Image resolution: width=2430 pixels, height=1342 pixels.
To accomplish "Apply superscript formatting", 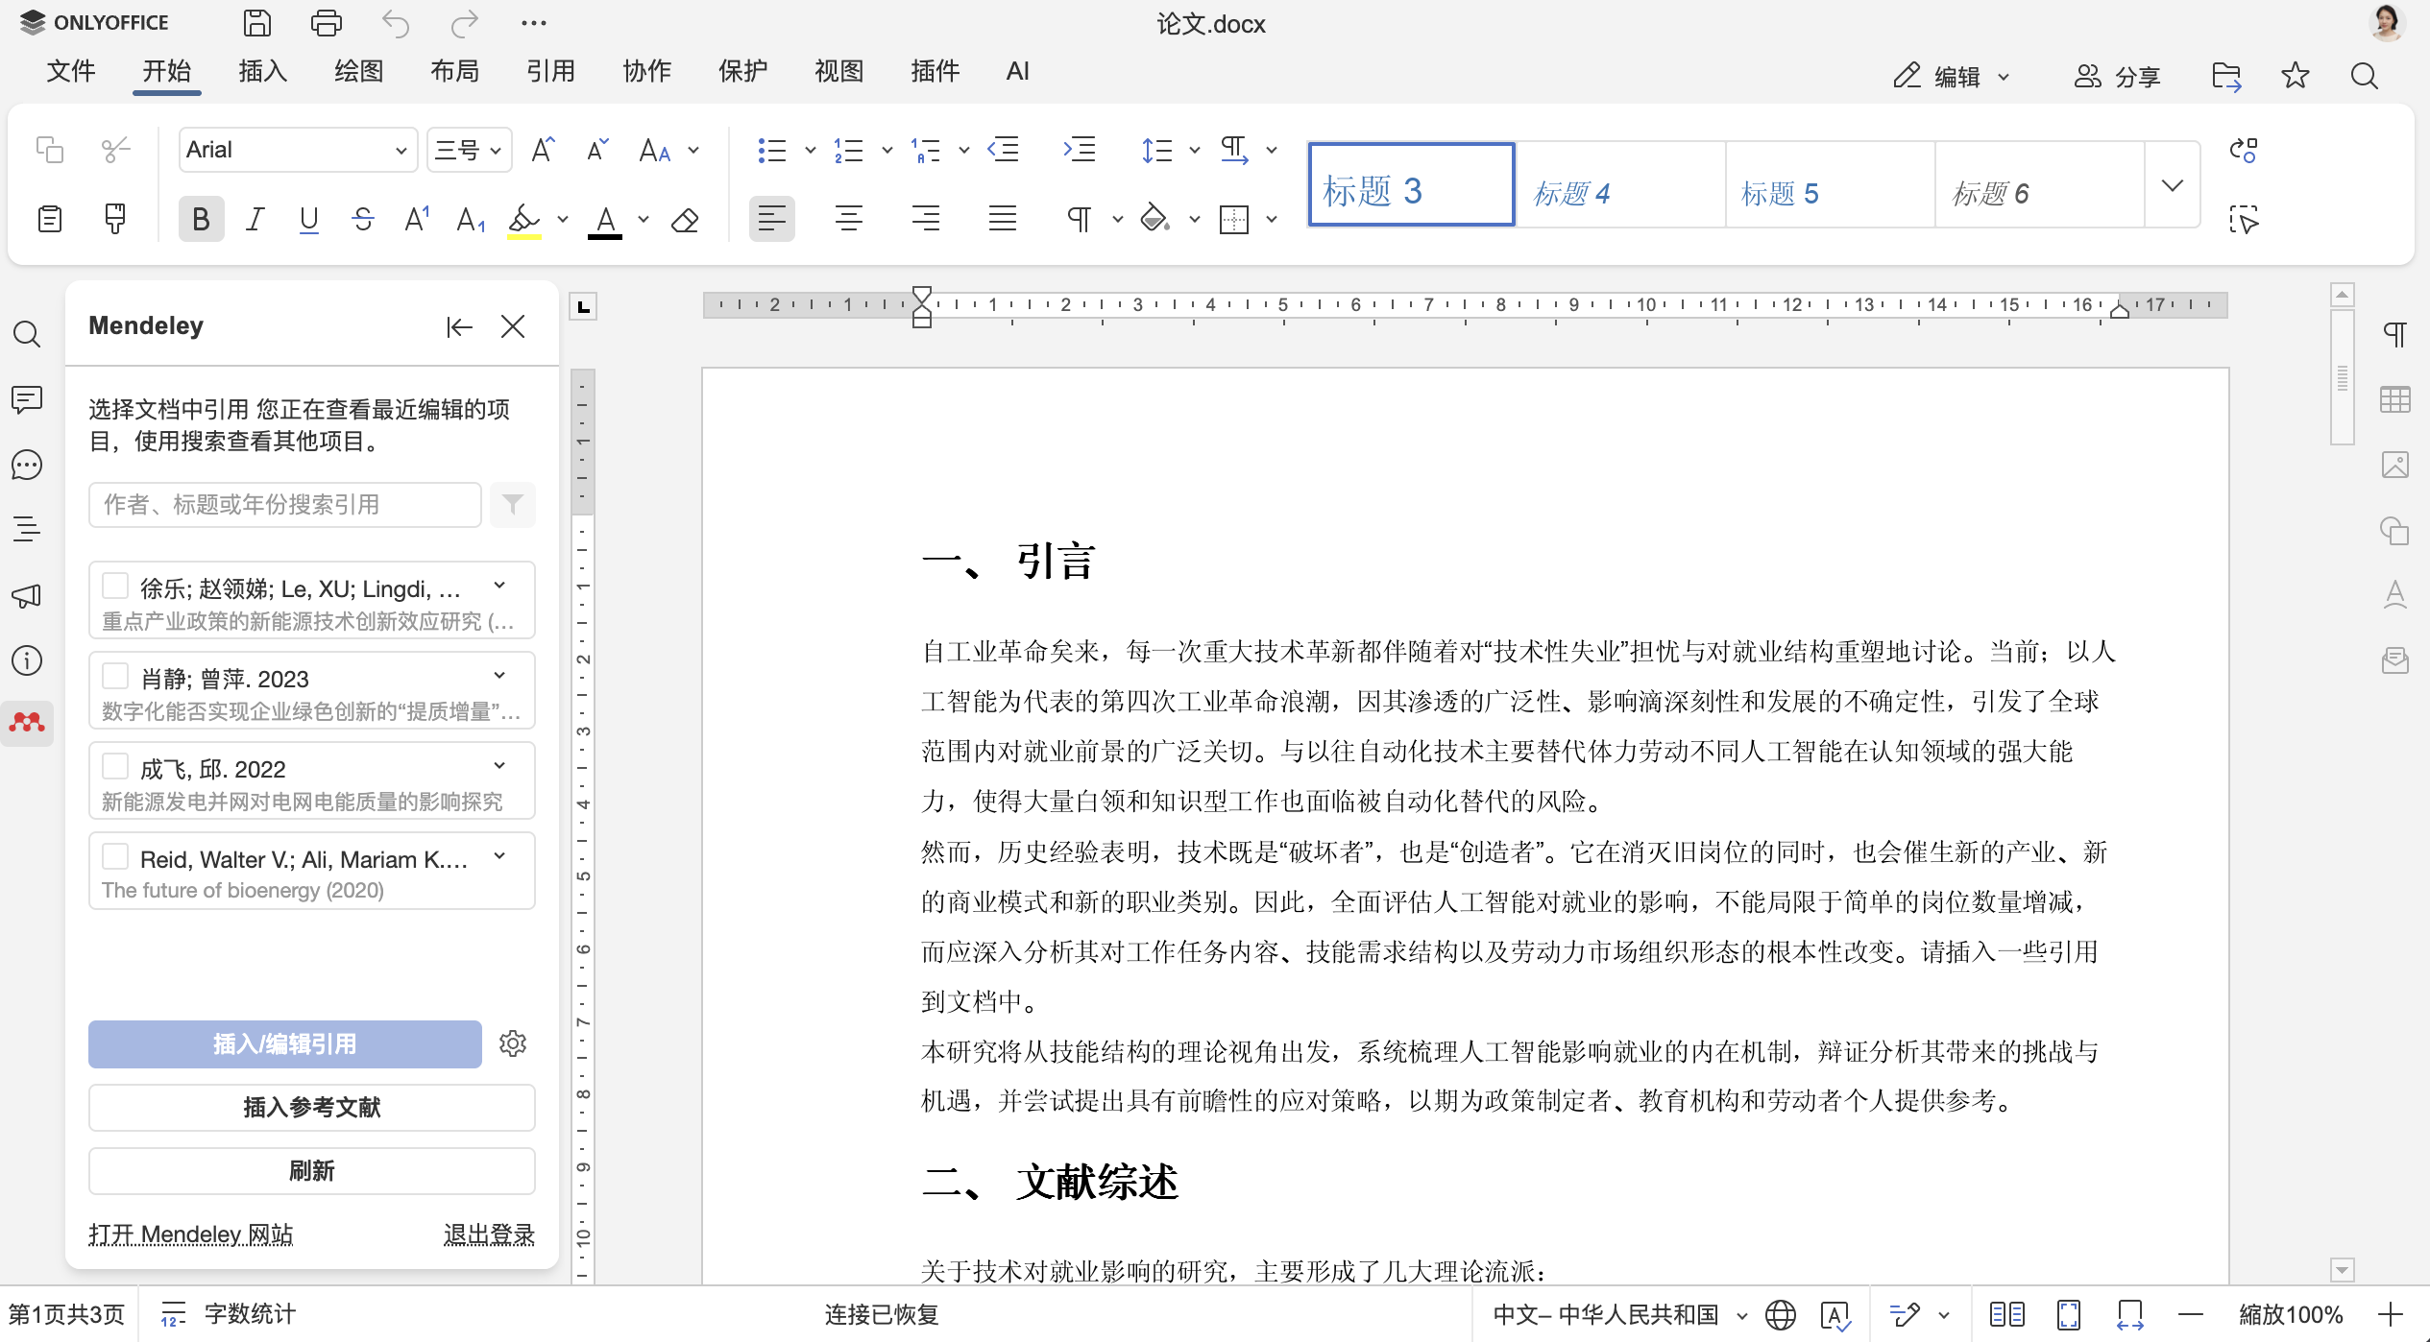I will [x=417, y=220].
